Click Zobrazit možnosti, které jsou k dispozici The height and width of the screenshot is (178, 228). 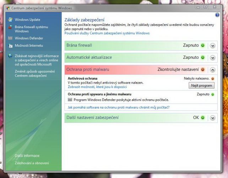pos(97,87)
